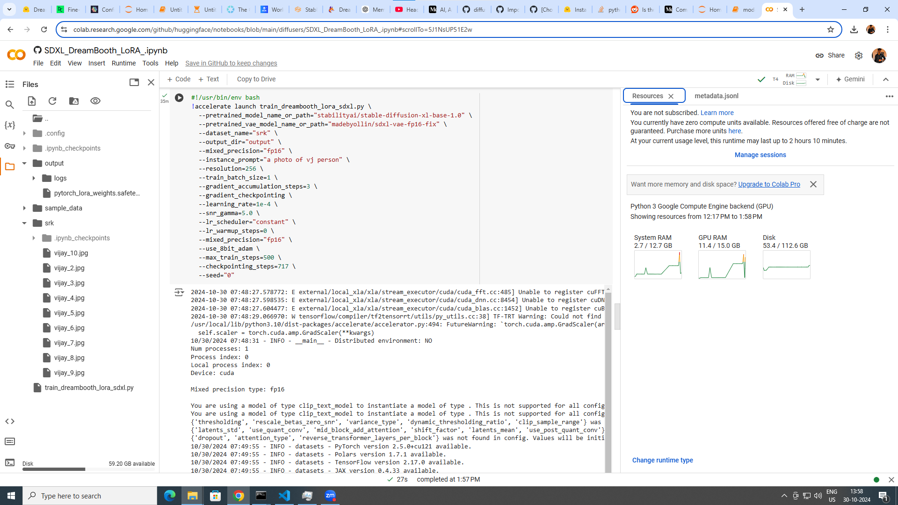The width and height of the screenshot is (898, 505).
Task: Open the terminal panel icon
Action: coord(10,462)
